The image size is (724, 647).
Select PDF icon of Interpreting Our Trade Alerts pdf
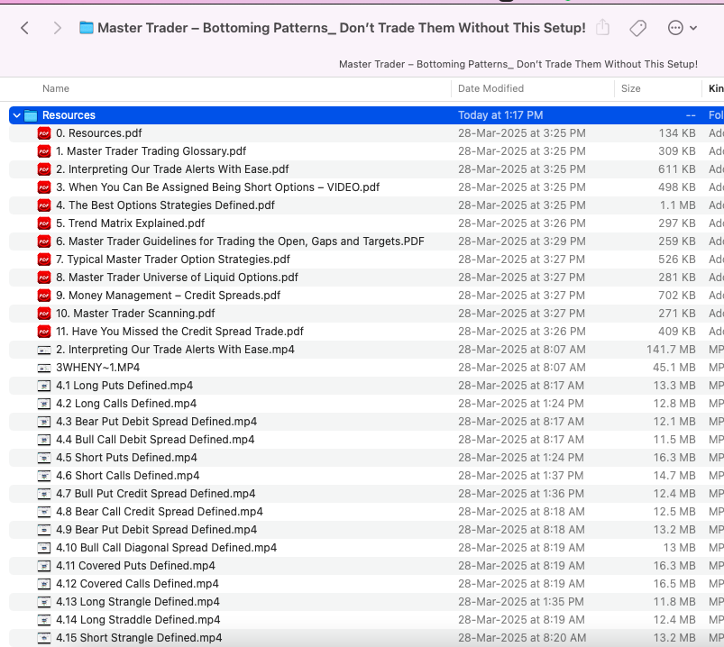coord(44,169)
